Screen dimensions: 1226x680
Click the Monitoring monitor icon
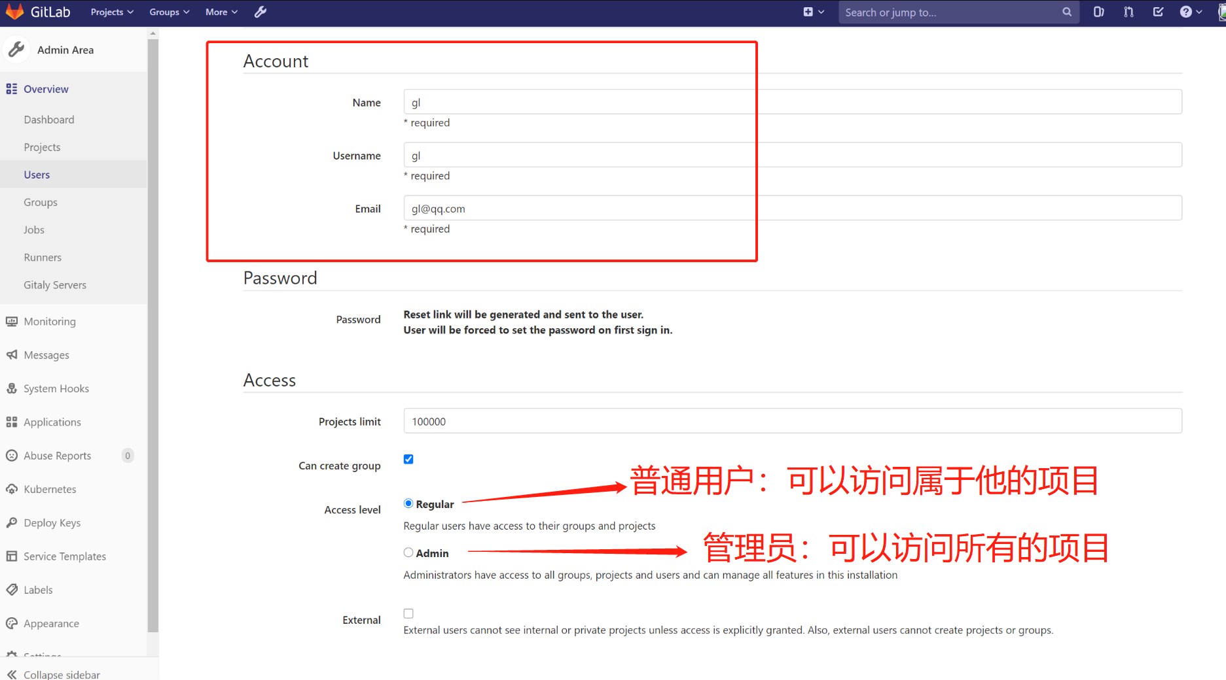12,322
